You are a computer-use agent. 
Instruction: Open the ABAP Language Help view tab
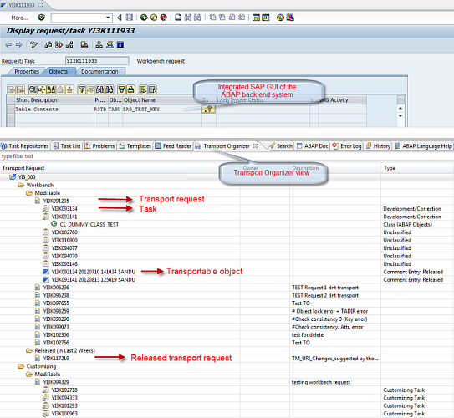[x=423, y=146]
